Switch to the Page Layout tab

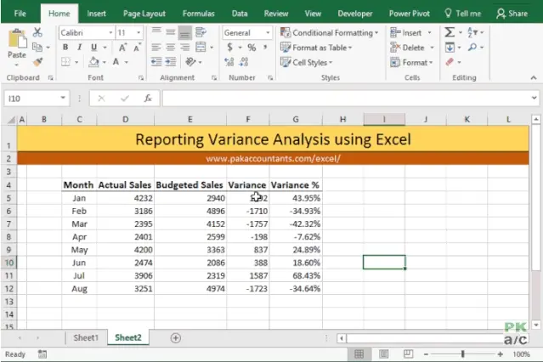[144, 14]
